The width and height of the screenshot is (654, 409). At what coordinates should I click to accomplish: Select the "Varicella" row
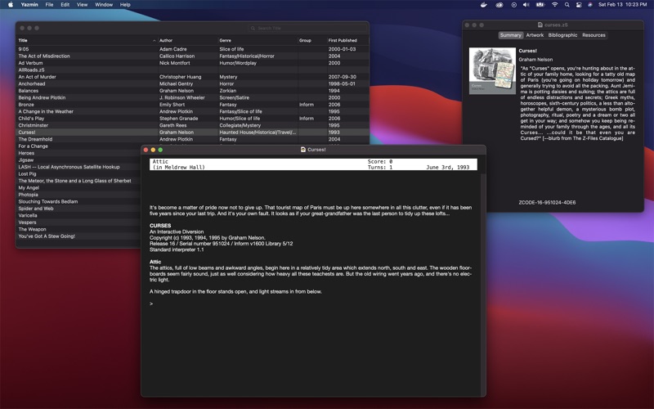coord(78,215)
